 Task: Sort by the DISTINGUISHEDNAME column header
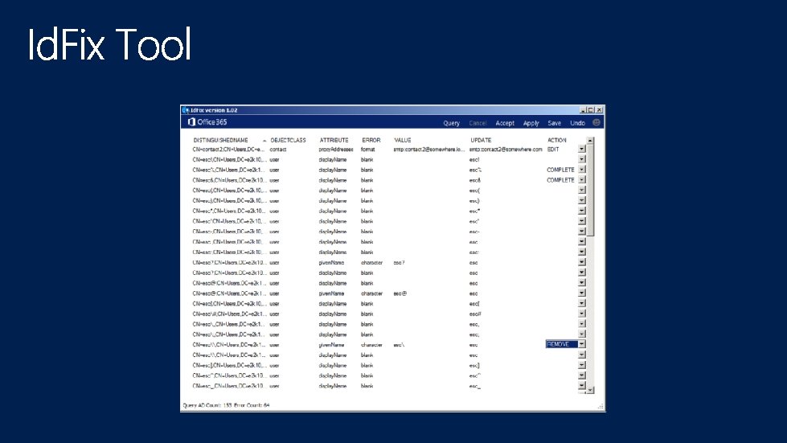click(x=221, y=141)
